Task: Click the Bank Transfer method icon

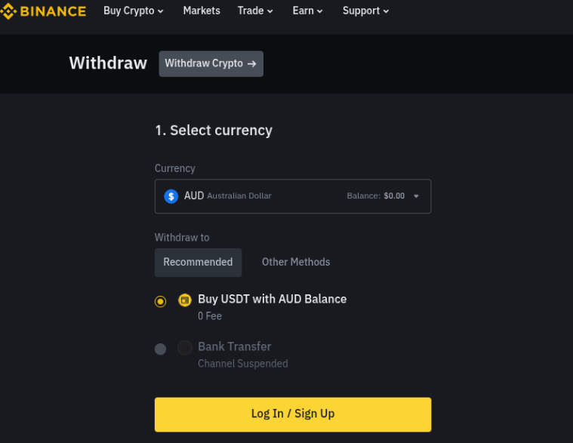Action: click(185, 348)
